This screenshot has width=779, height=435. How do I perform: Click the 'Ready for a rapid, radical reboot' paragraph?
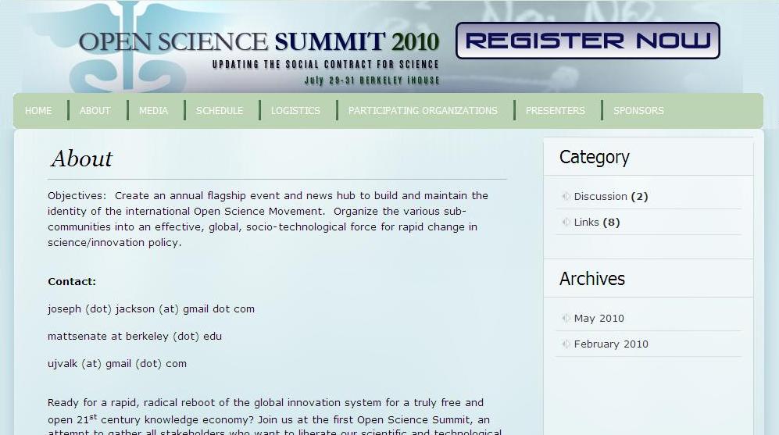tap(275, 416)
